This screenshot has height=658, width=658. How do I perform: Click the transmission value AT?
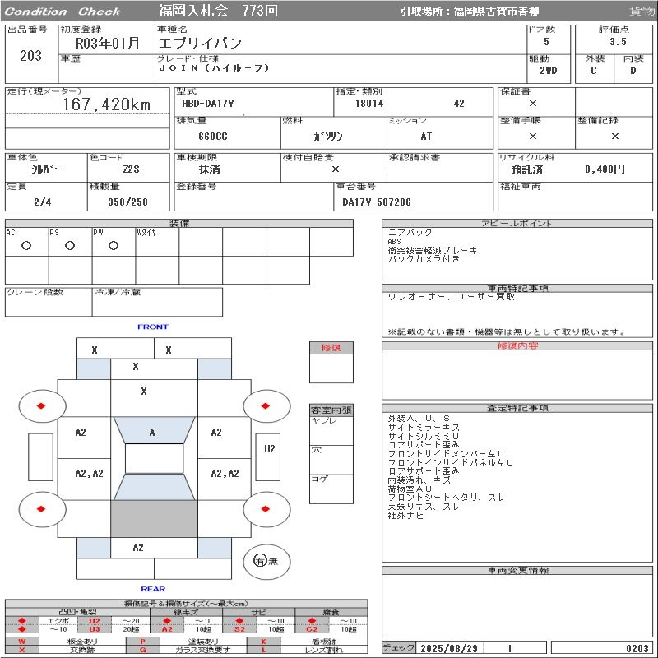click(x=426, y=137)
